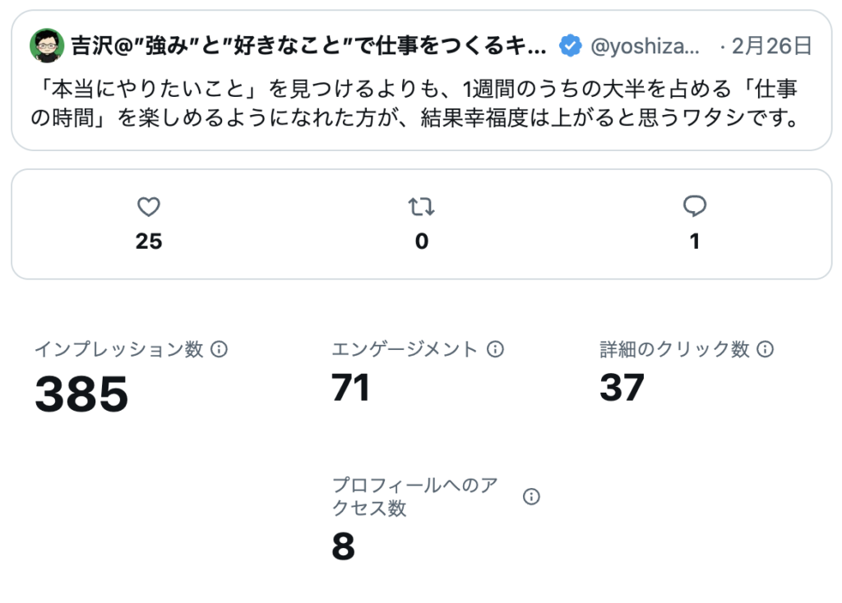Click the reply speech bubble icon

point(695,207)
